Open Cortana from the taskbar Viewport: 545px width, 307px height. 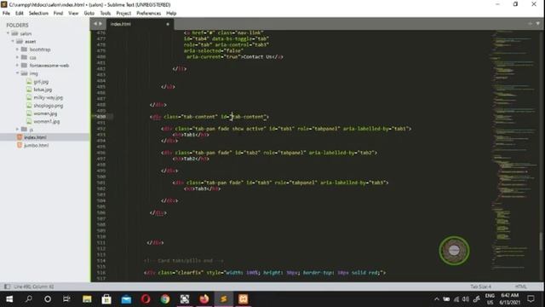[x=48, y=299]
